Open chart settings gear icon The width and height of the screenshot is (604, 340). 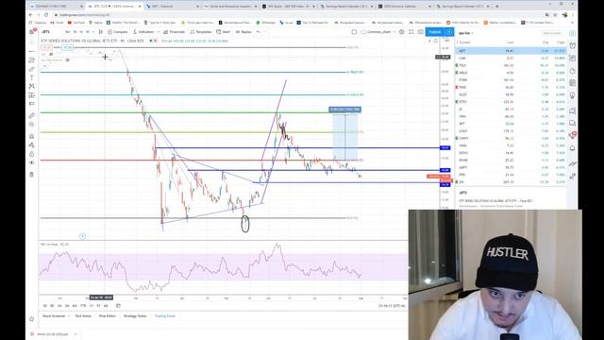coord(402,31)
